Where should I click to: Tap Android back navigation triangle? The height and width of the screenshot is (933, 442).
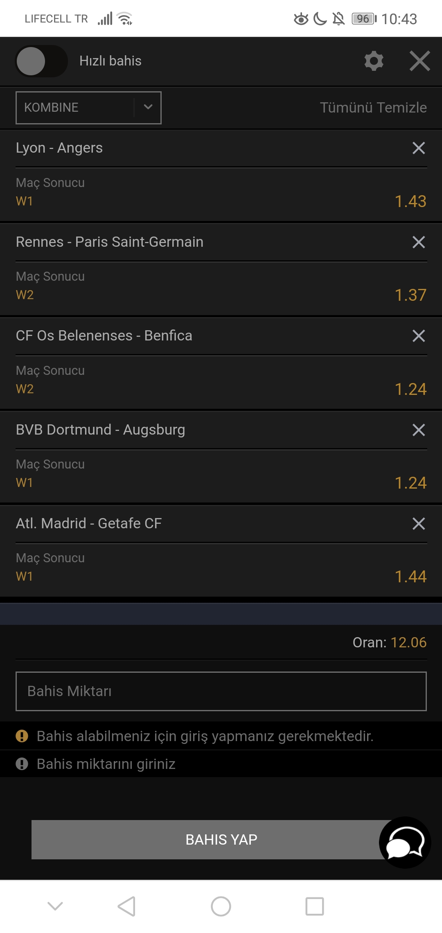(x=126, y=906)
